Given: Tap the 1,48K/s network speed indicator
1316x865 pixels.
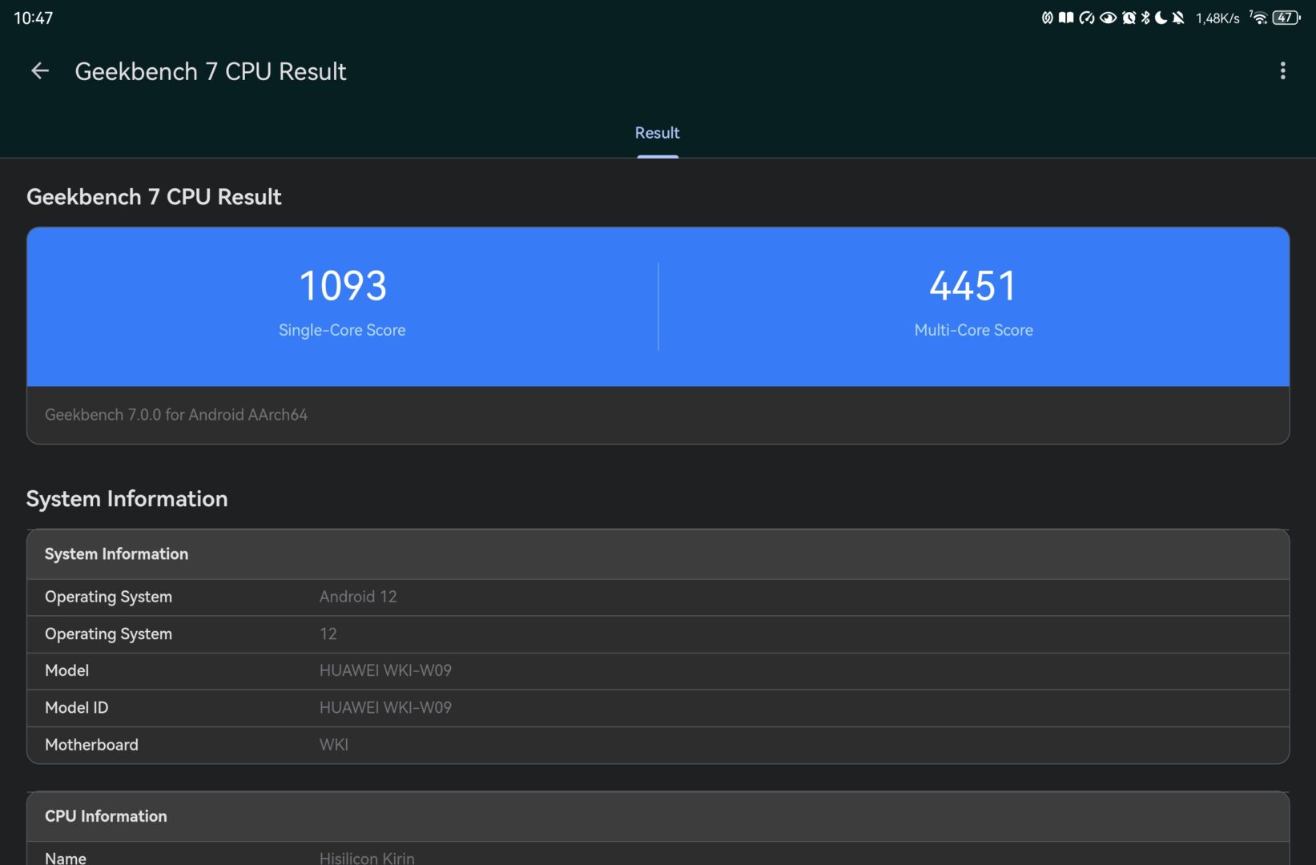Looking at the screenshot, I should [x=1217, y=18].
